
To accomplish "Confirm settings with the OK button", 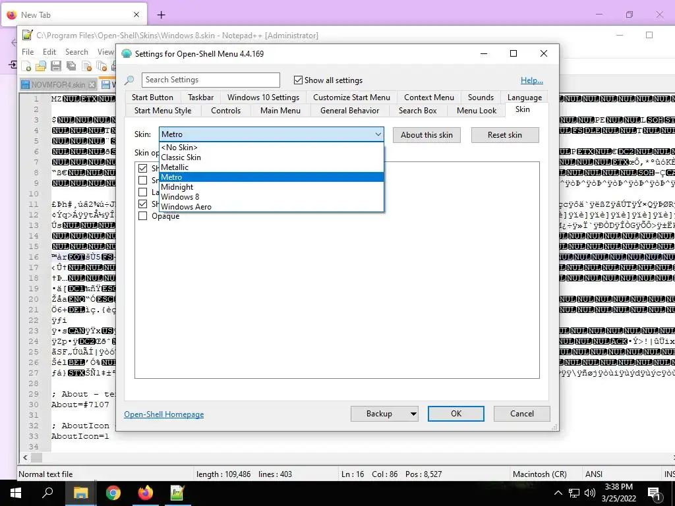I will [x=456, y=414].
